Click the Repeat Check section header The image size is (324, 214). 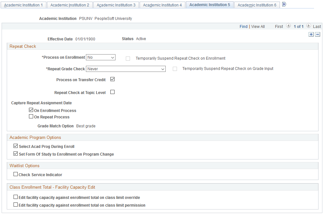click(23, 46)
